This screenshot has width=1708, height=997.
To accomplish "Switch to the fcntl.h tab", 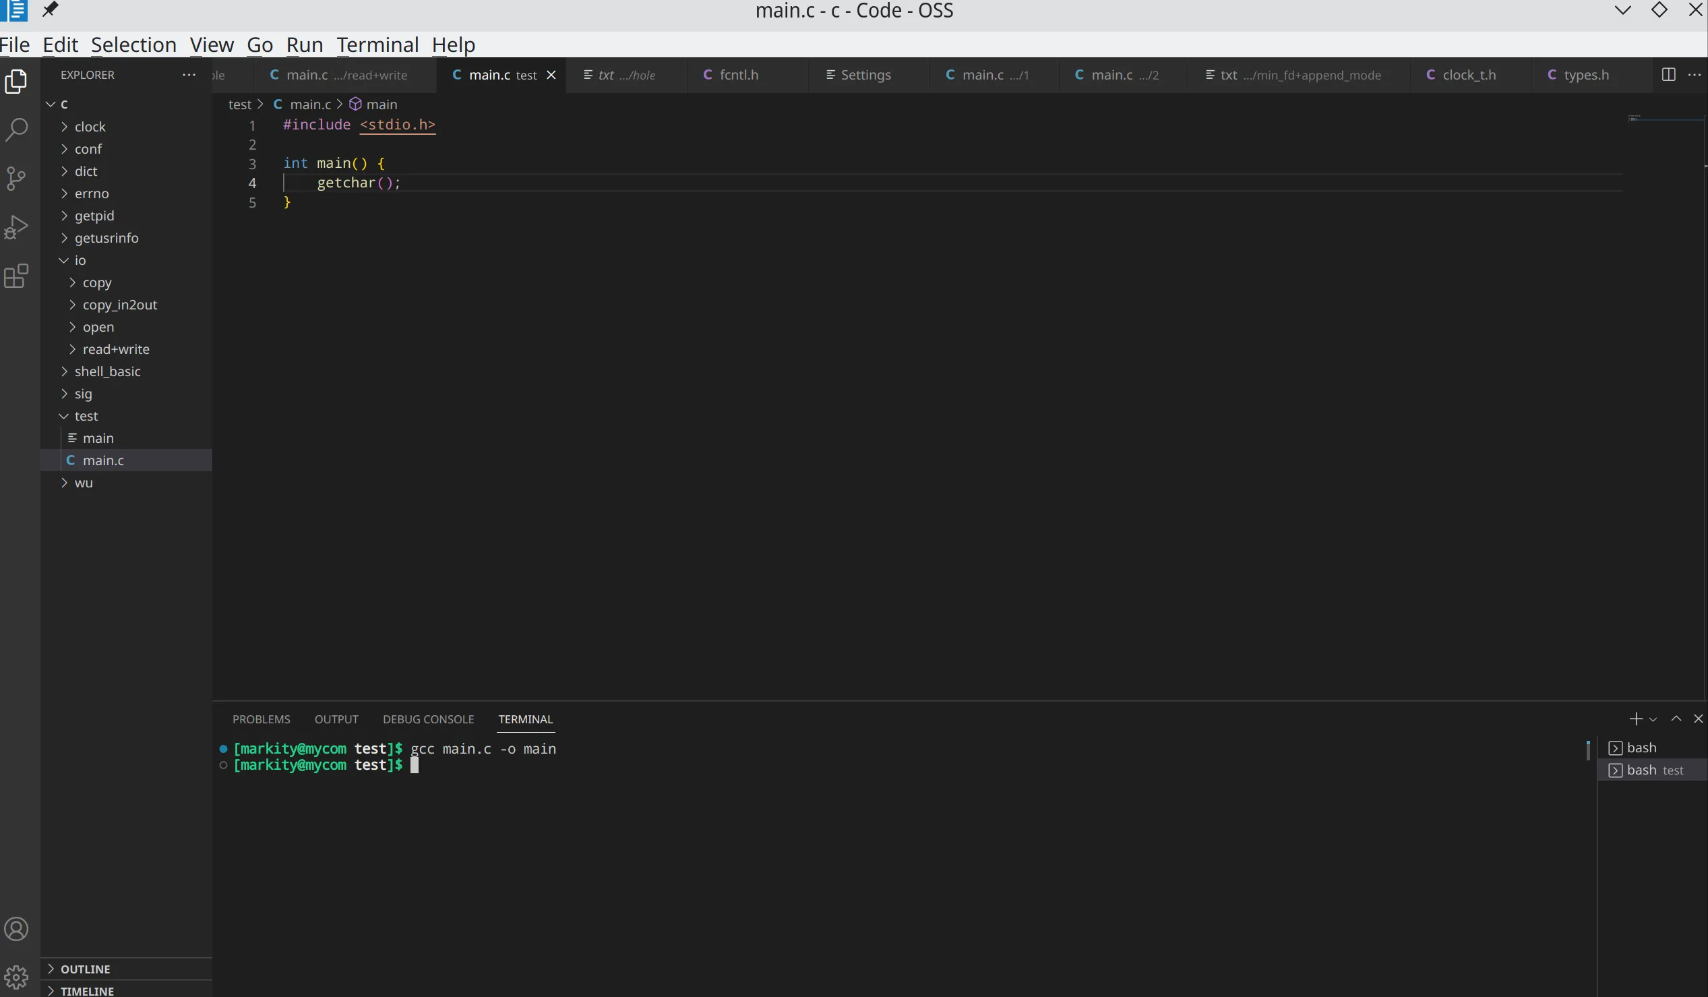I will click(738, 75).
